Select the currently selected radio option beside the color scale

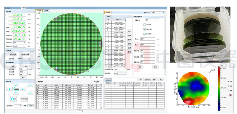228,81
